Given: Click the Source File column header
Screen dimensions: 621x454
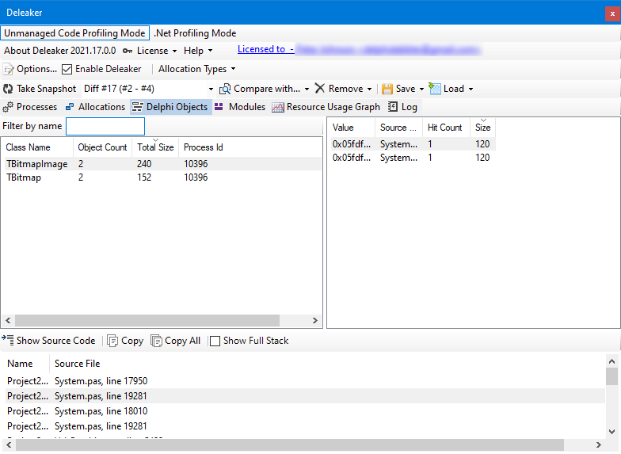Looking at the screenshot, I should (x=78, y=364).
